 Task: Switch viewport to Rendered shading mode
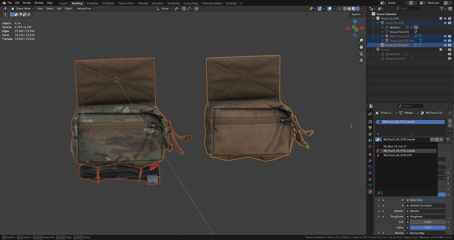click(x=357, y=8)
